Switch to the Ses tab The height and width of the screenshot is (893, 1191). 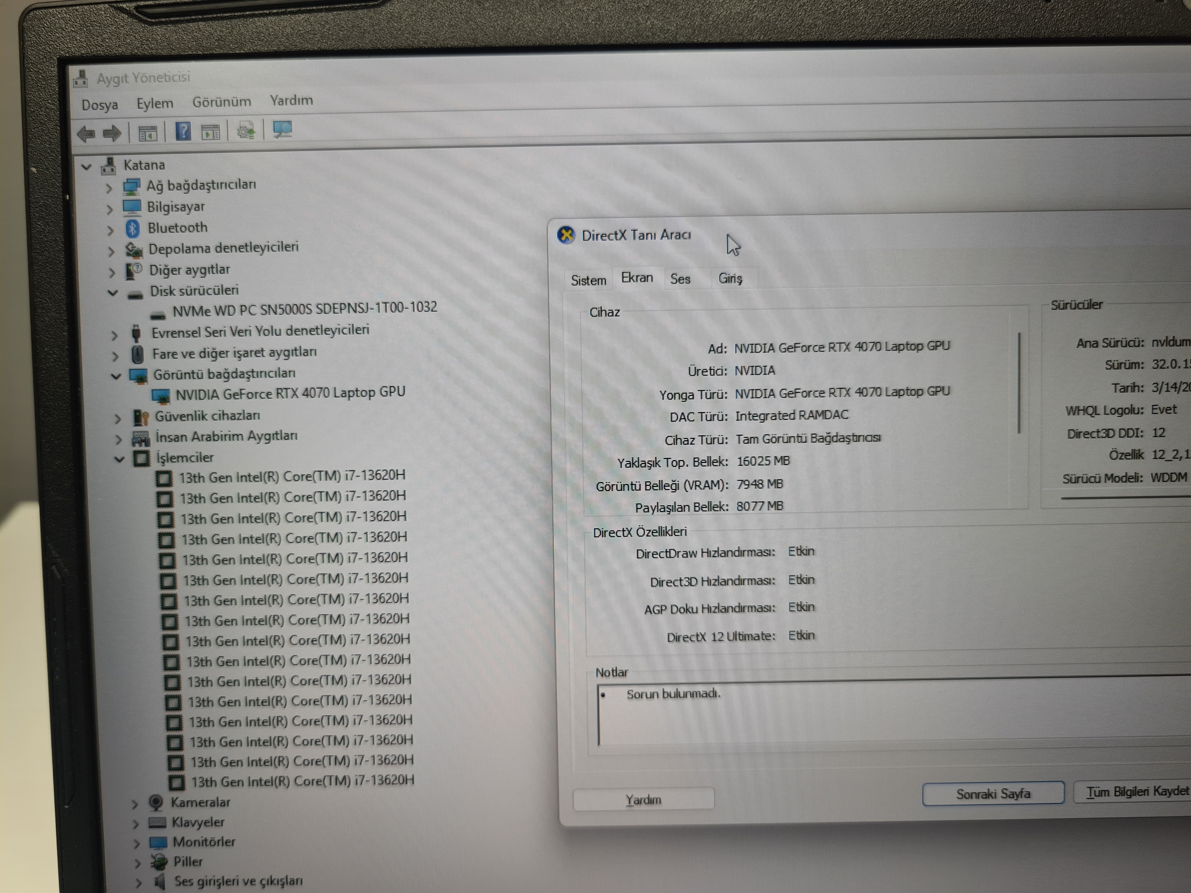coord(680,279)
